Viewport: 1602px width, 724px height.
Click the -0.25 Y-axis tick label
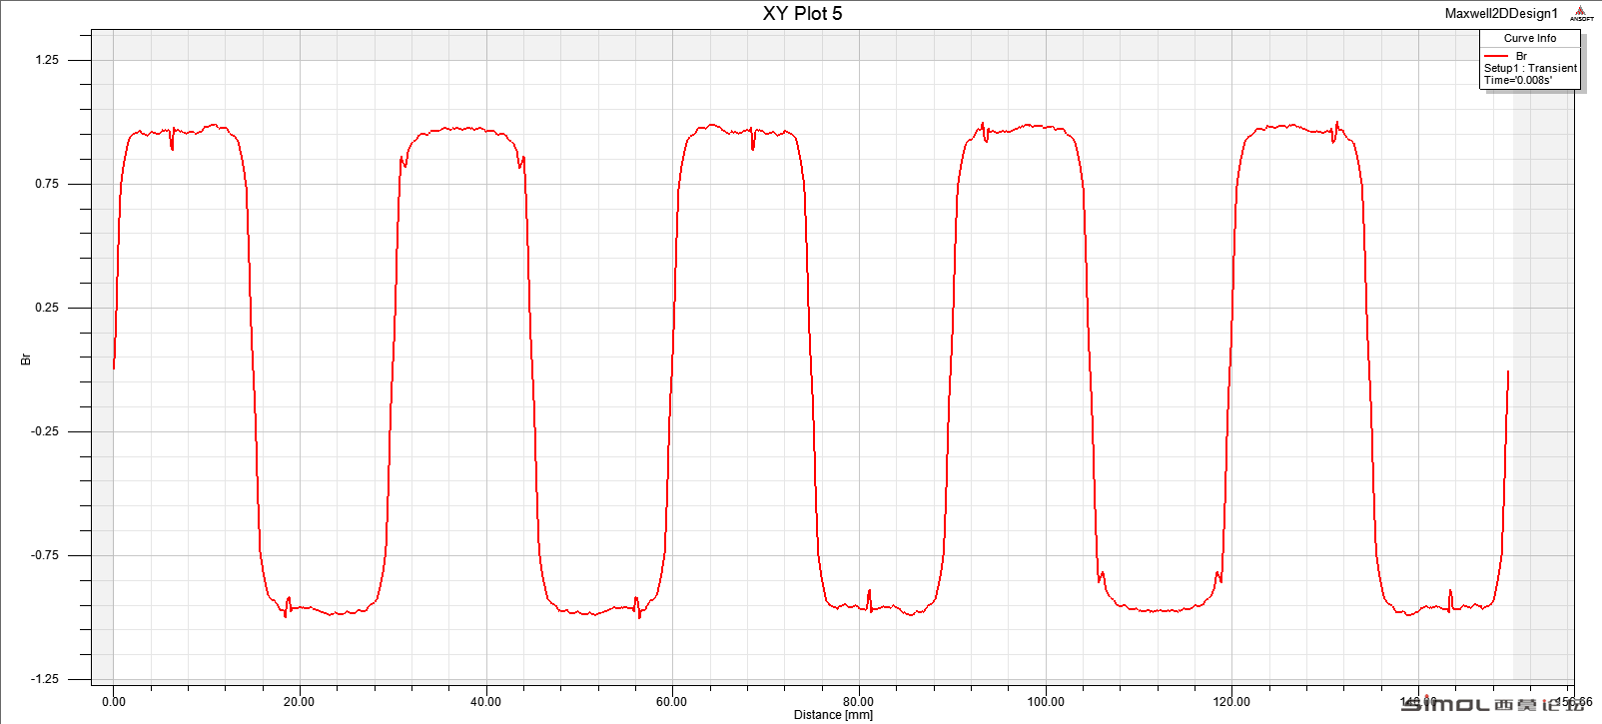click(45, 431)
